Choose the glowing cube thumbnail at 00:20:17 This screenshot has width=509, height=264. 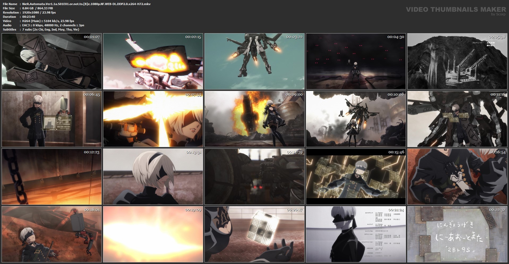tap(255, 234)
